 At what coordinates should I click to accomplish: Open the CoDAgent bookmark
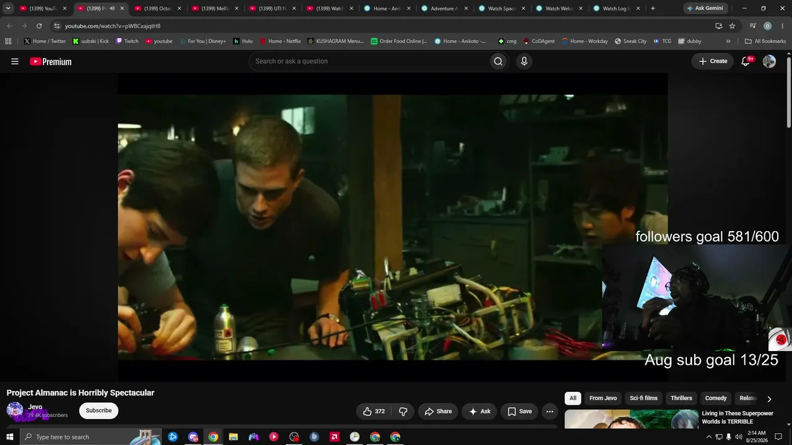pos(539,41)
